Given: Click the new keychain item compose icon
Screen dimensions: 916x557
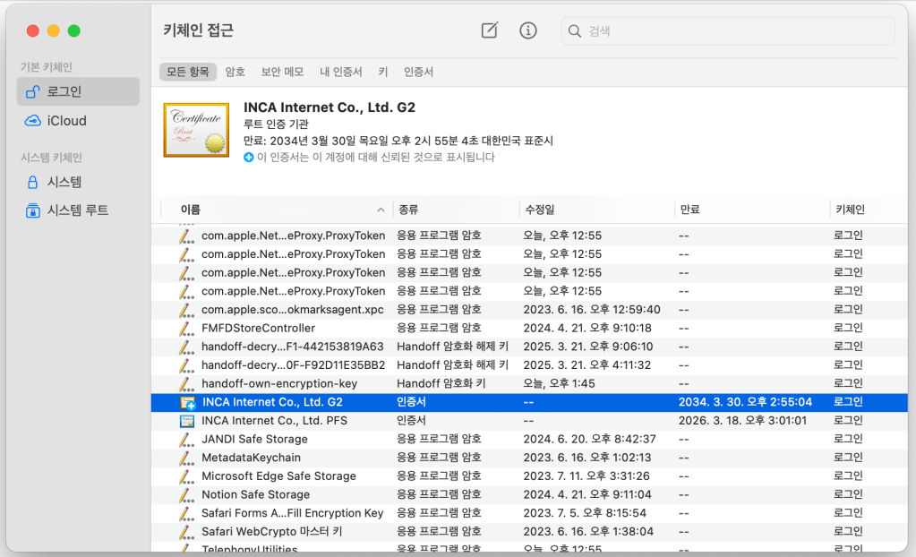Looking at the screenshot, I should (x=489, y=30).
